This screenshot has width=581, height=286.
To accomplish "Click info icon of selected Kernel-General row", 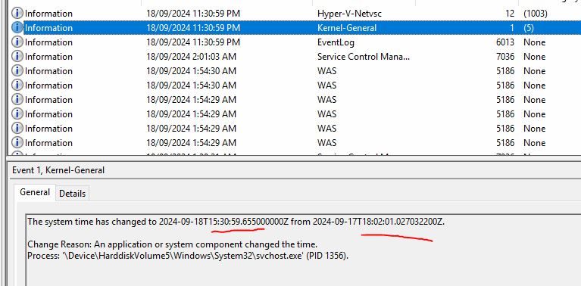I will coord(17,28).
